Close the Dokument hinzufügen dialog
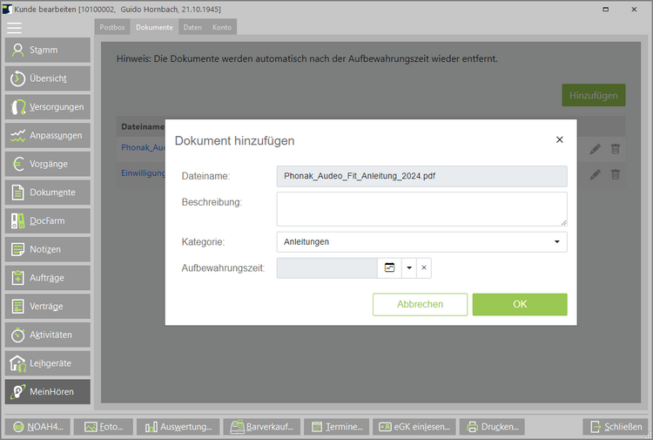 pyautogui.click(x=559, y=139)
